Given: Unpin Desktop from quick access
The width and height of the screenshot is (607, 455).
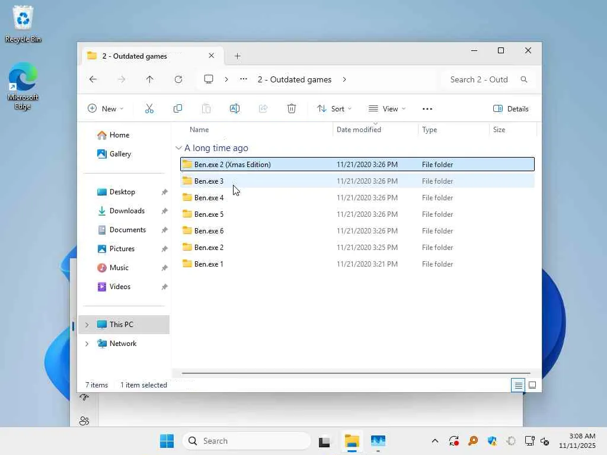Looking at the screenshot, I should click(165, 192).
